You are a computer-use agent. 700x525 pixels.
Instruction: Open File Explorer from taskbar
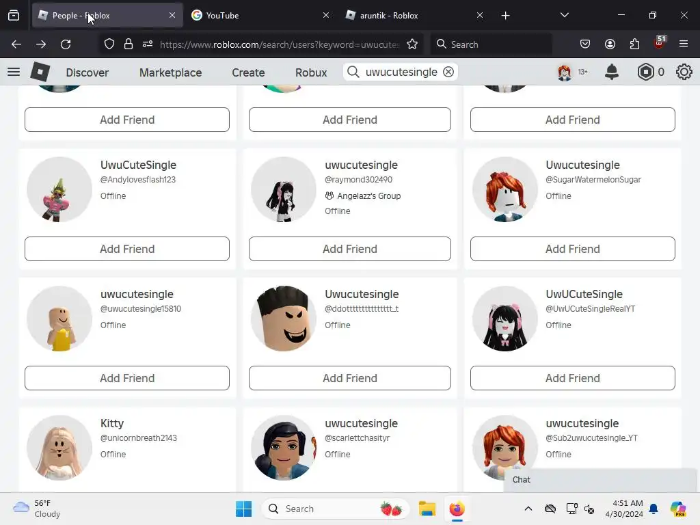pyautogui.click(x=427, y=509)
